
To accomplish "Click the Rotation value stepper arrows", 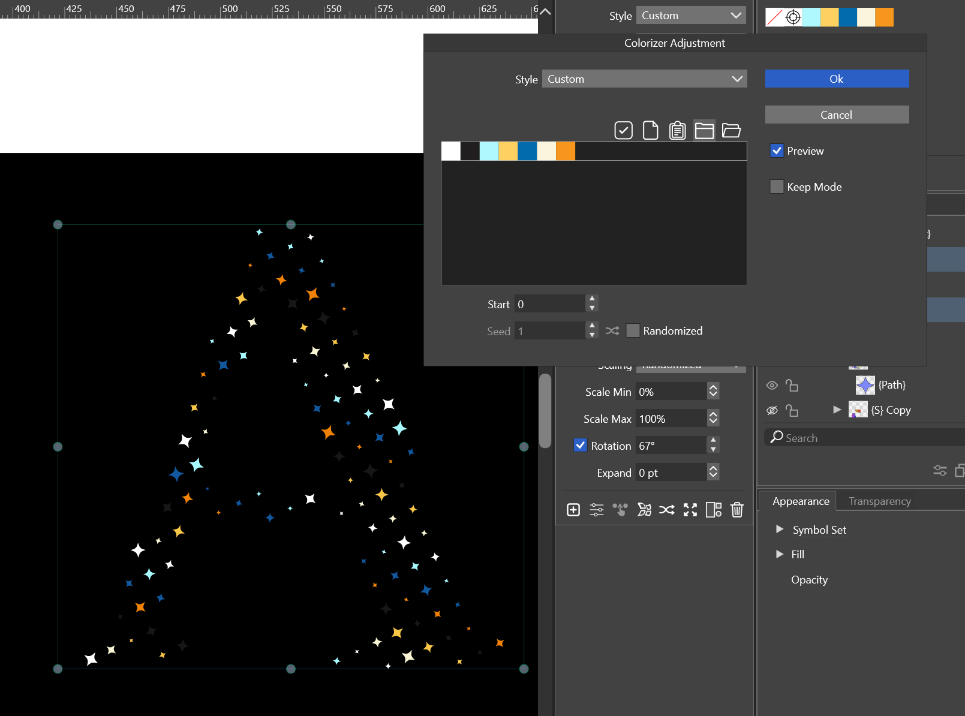I will [x=713, y=445].
